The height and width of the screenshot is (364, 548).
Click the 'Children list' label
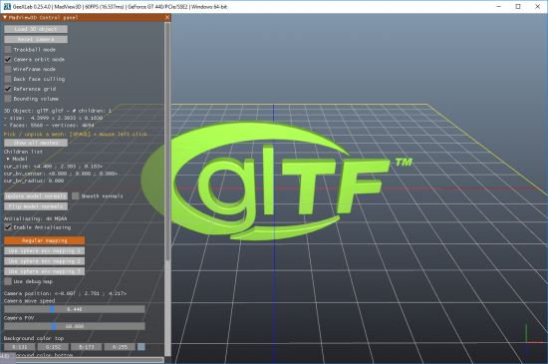point(23,152)
